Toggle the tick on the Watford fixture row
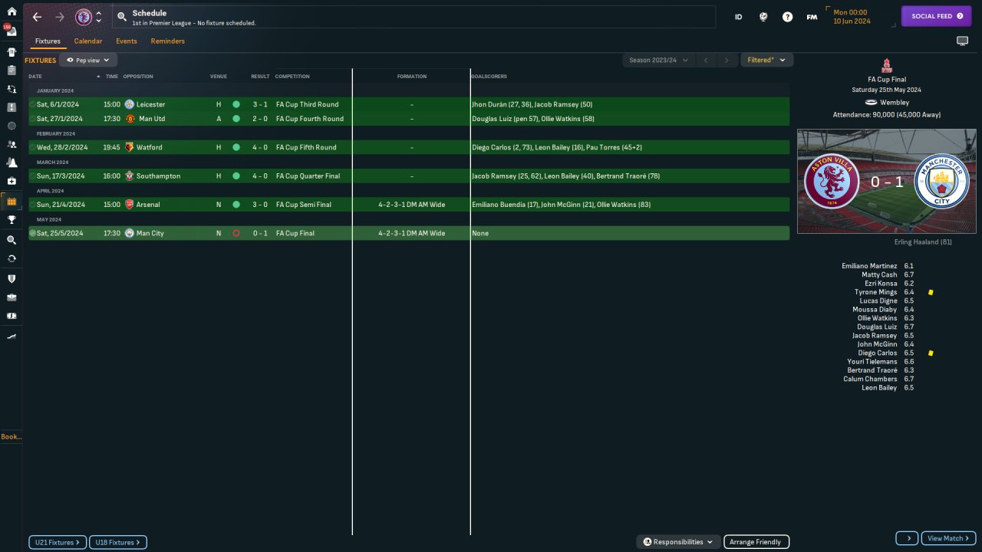 (32, 147)
